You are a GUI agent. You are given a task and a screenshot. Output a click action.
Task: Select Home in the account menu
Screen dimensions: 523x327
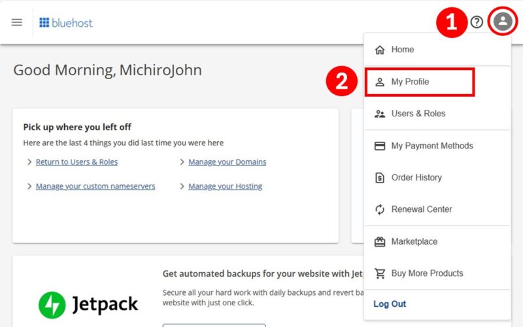(x=402, y=50)
